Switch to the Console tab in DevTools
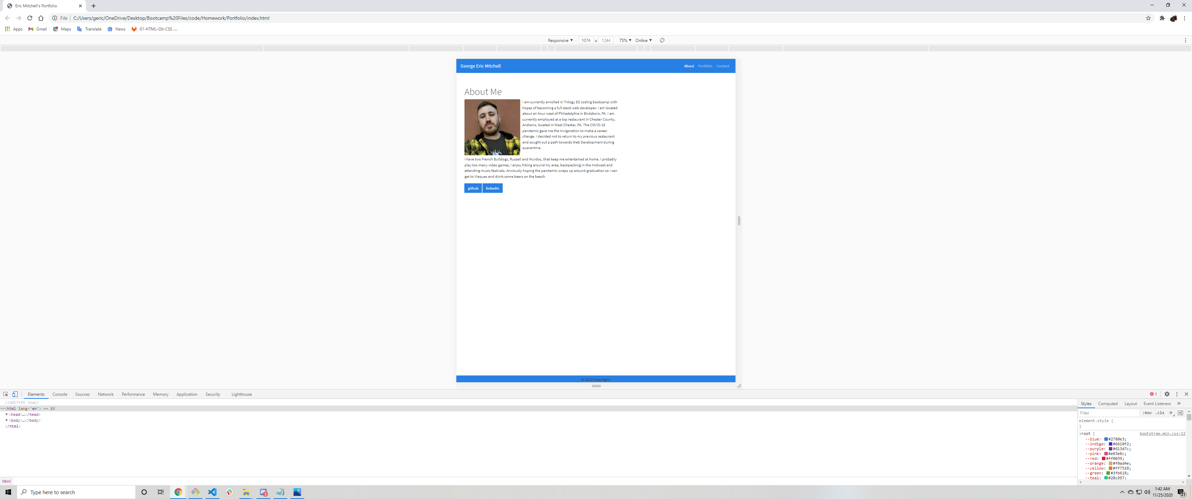Image resolution: width=1192 pixels, height=499 pixels. (60, 394)
